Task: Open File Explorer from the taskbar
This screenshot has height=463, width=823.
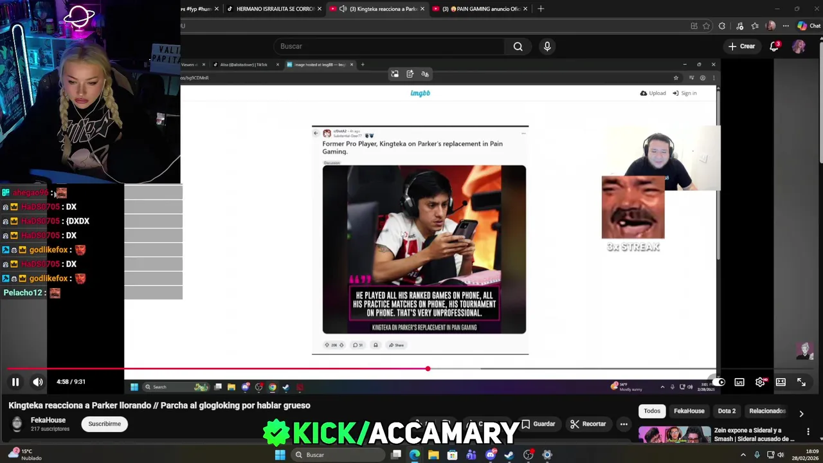Action: point(433,455)
